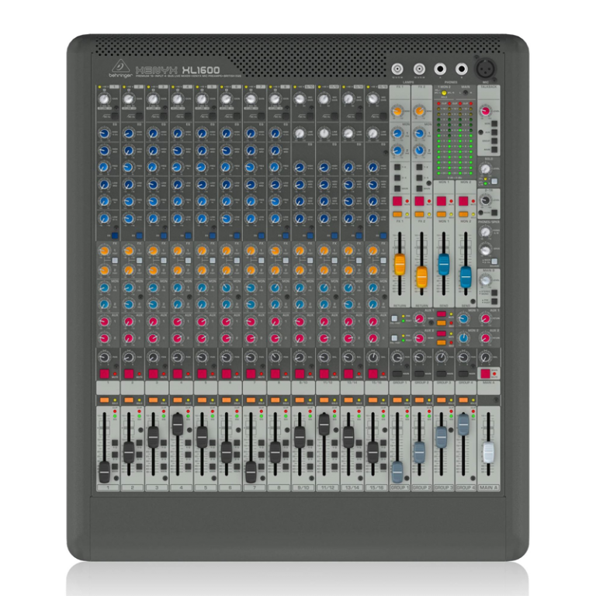Click Main B level knob
The width and height of the screenshot is (596, 596).
coord(485,280)
